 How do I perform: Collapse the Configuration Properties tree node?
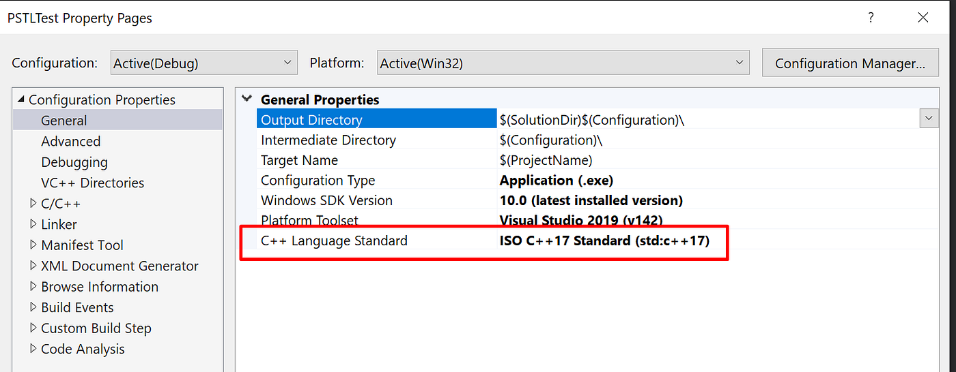click(20, 99)
